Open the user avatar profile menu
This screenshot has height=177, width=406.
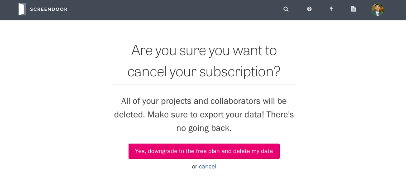tap(377, 9)
